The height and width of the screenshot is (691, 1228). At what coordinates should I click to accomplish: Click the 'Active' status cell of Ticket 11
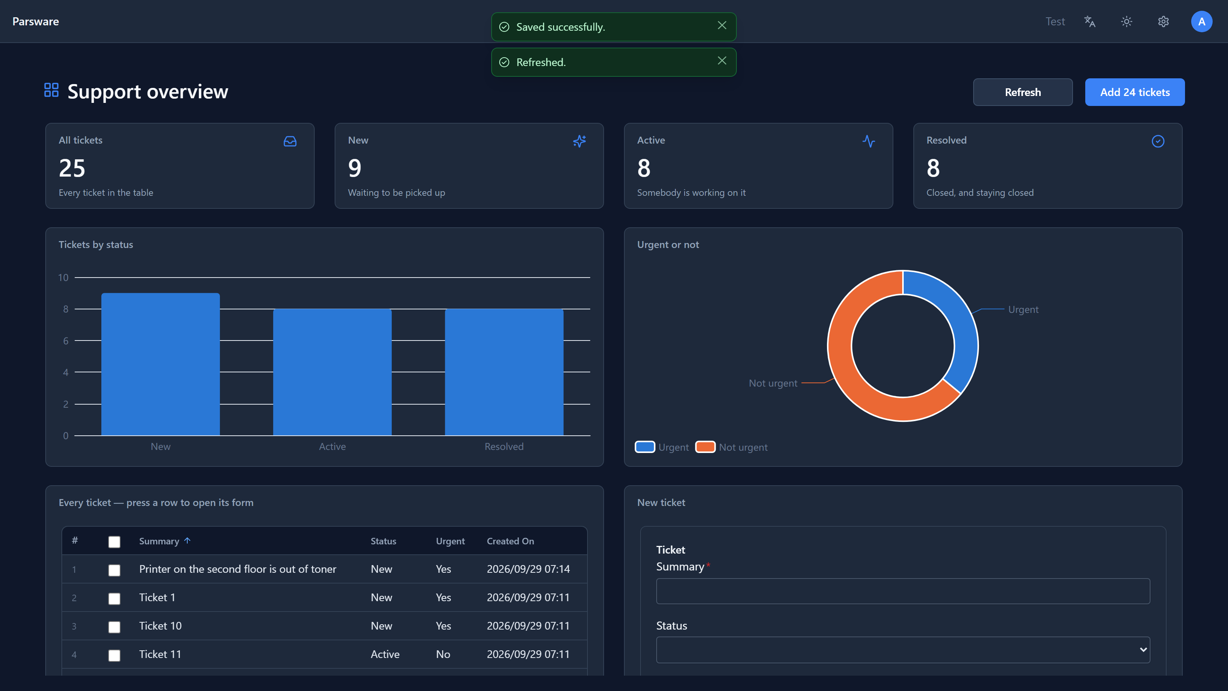coord(385,654)
